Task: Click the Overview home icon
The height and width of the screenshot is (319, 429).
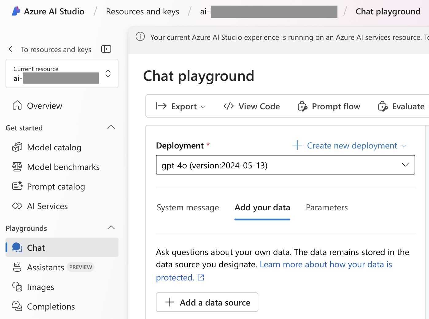Action: click(x=17, y=106)
